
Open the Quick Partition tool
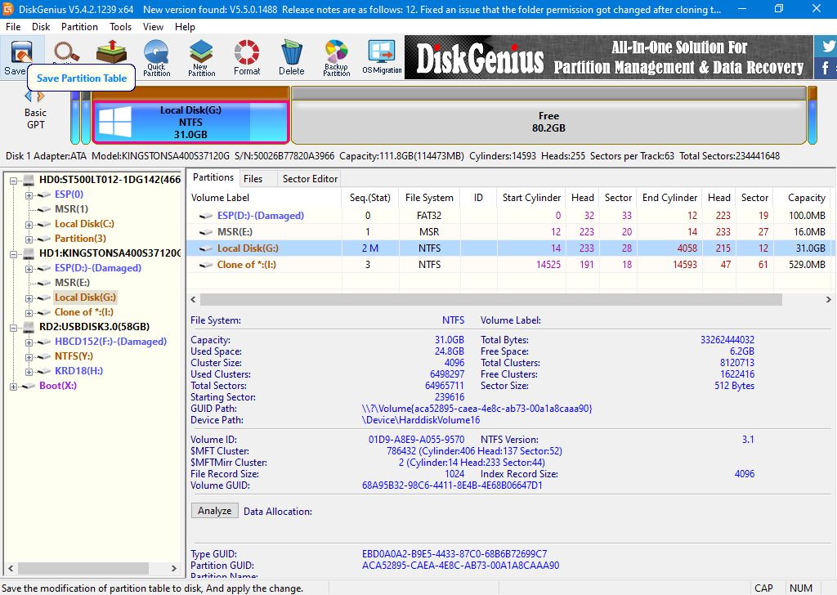(156, 57)
